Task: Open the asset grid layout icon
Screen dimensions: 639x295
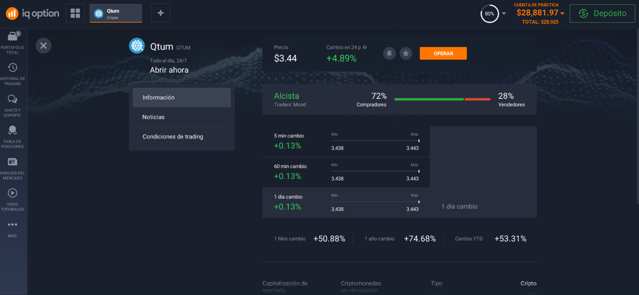Action: 75,13
